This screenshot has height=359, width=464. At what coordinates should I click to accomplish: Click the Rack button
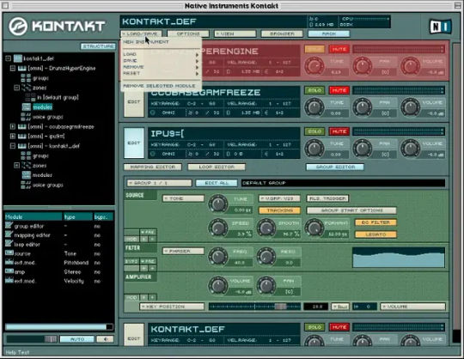(x=329, y=34)
